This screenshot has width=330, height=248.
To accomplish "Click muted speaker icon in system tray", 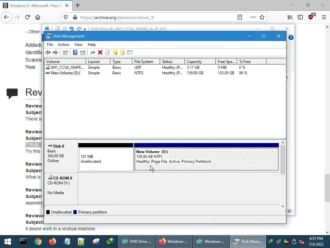I will pos(302,242).
